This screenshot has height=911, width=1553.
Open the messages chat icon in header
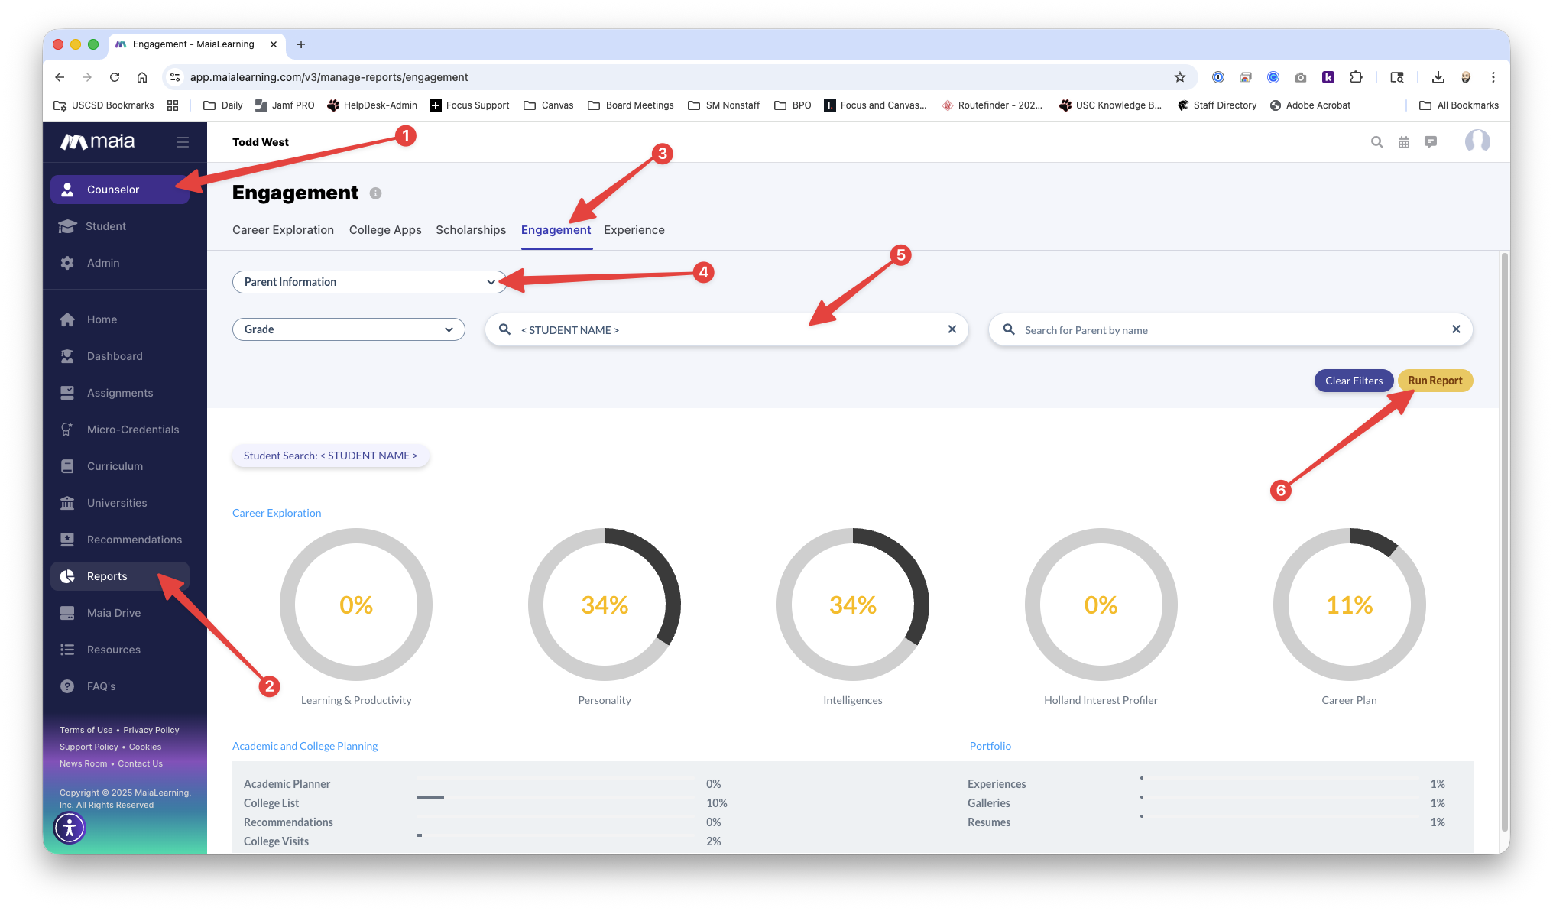point(1431,142)
